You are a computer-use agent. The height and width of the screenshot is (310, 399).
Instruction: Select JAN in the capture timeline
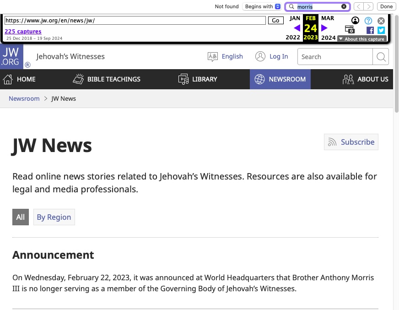pos(295,18)
